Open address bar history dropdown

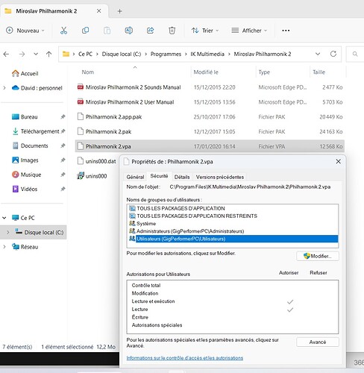click(x=318, y=54)
